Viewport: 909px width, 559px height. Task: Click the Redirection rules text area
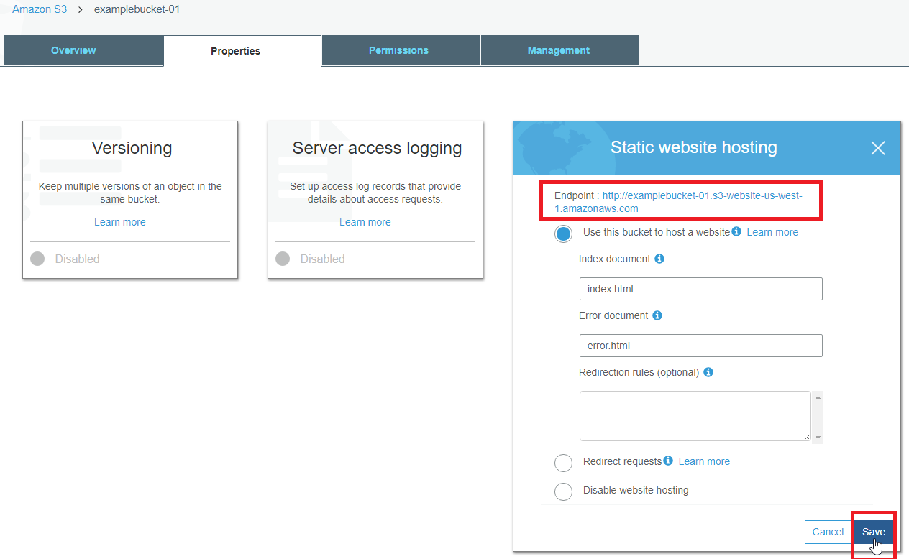[695, 416]
